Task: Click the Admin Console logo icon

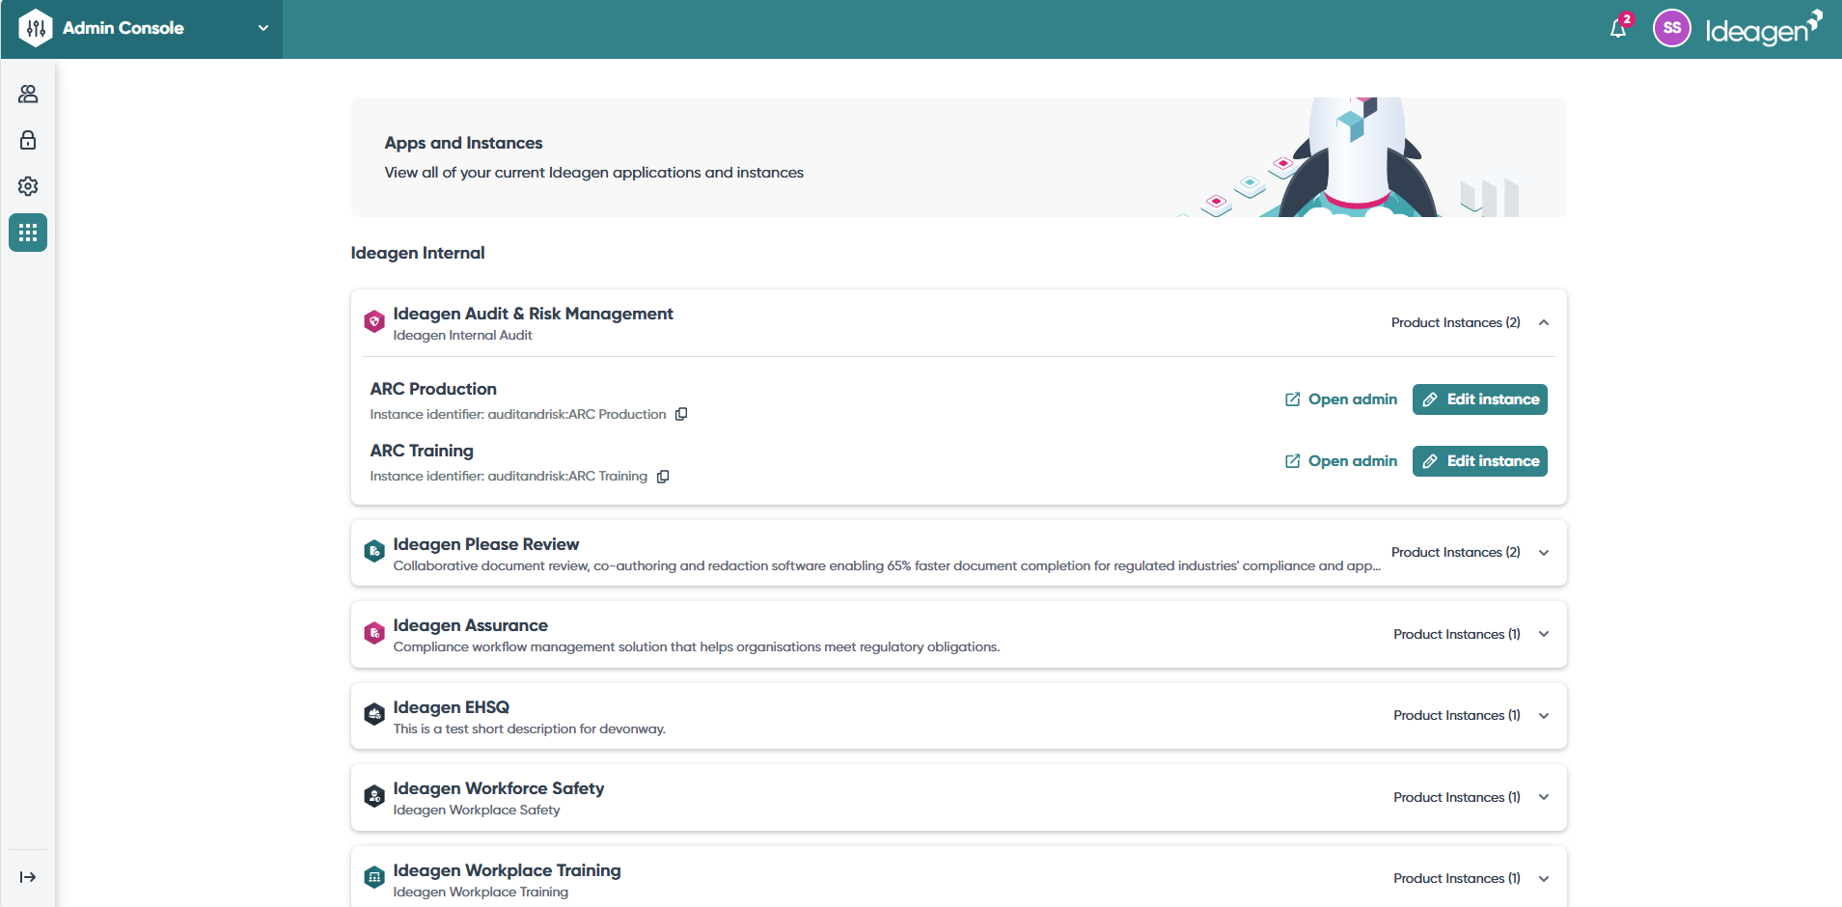Action: pyautogui.click(x=36, y=28)
